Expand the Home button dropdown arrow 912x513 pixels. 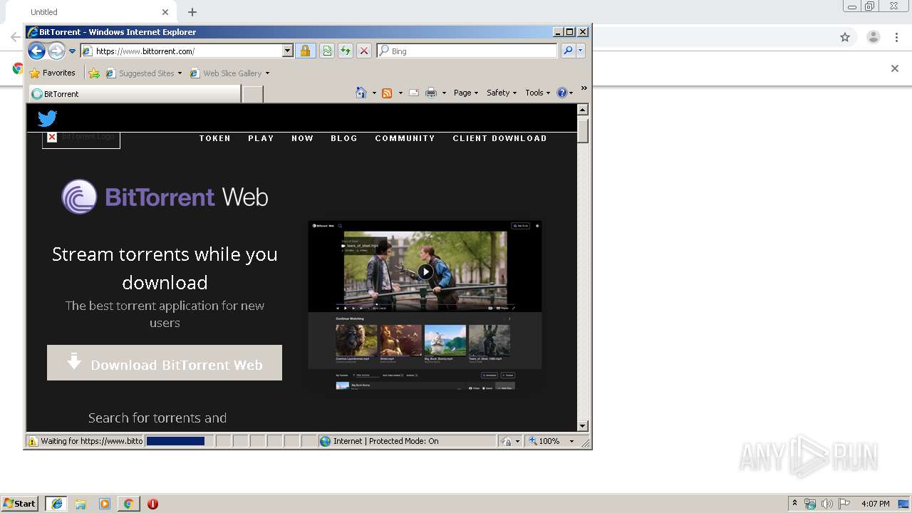click(374, 93)
